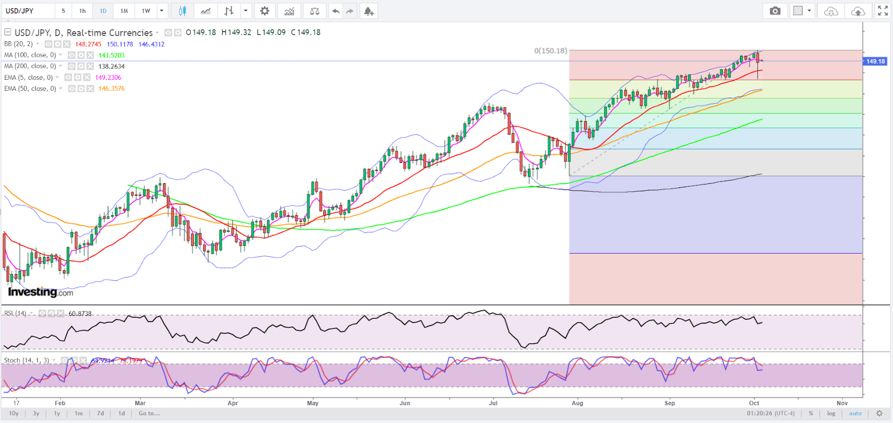This screenshot has height=423, width=893.
Task: Toggle visibility of EMA (5, close, 0)
Action: (x=68, y=77)
